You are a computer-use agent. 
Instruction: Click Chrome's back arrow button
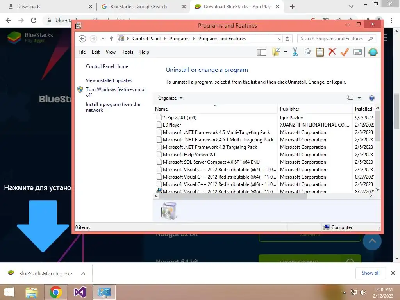click(9, 20)
